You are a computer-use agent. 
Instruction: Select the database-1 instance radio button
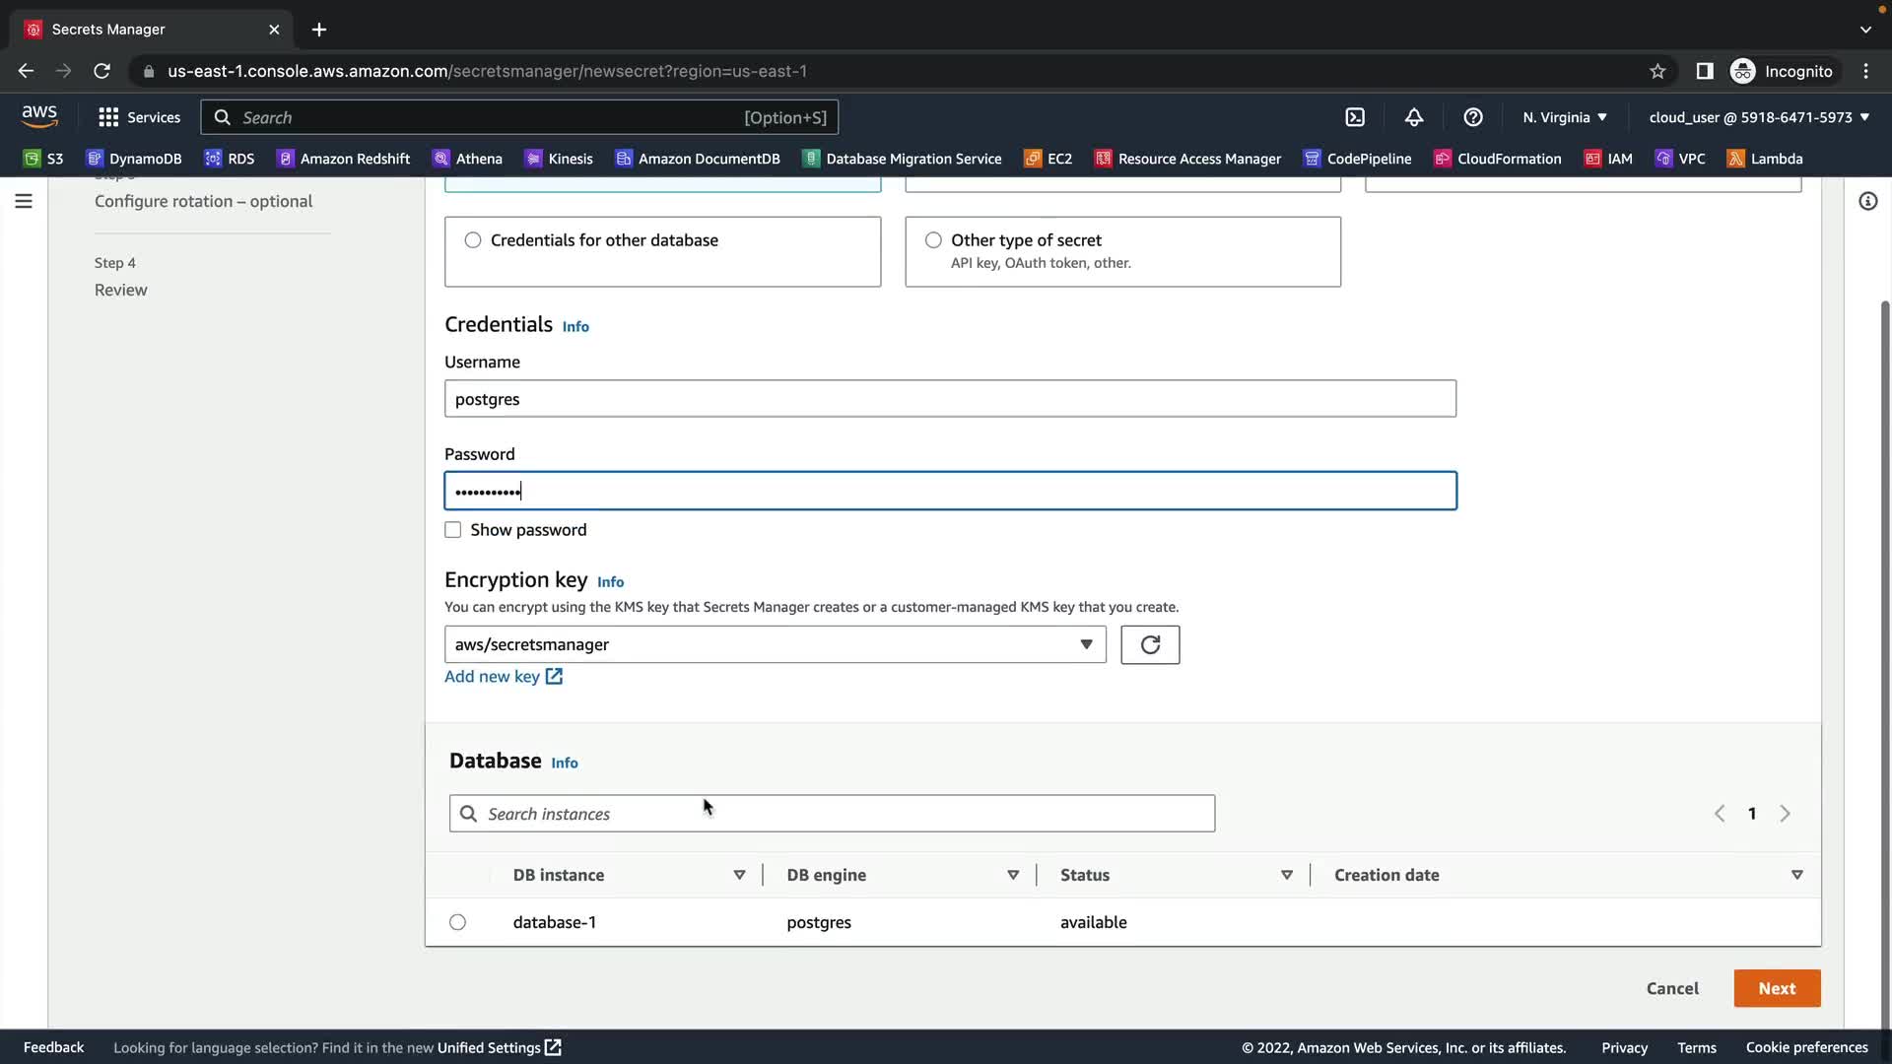click(x=457, y=923)
